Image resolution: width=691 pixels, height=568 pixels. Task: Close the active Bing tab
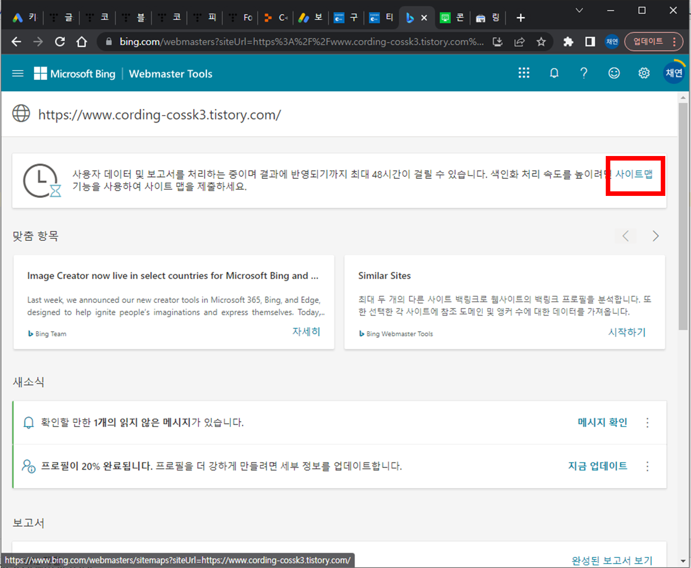pos(424,18)
